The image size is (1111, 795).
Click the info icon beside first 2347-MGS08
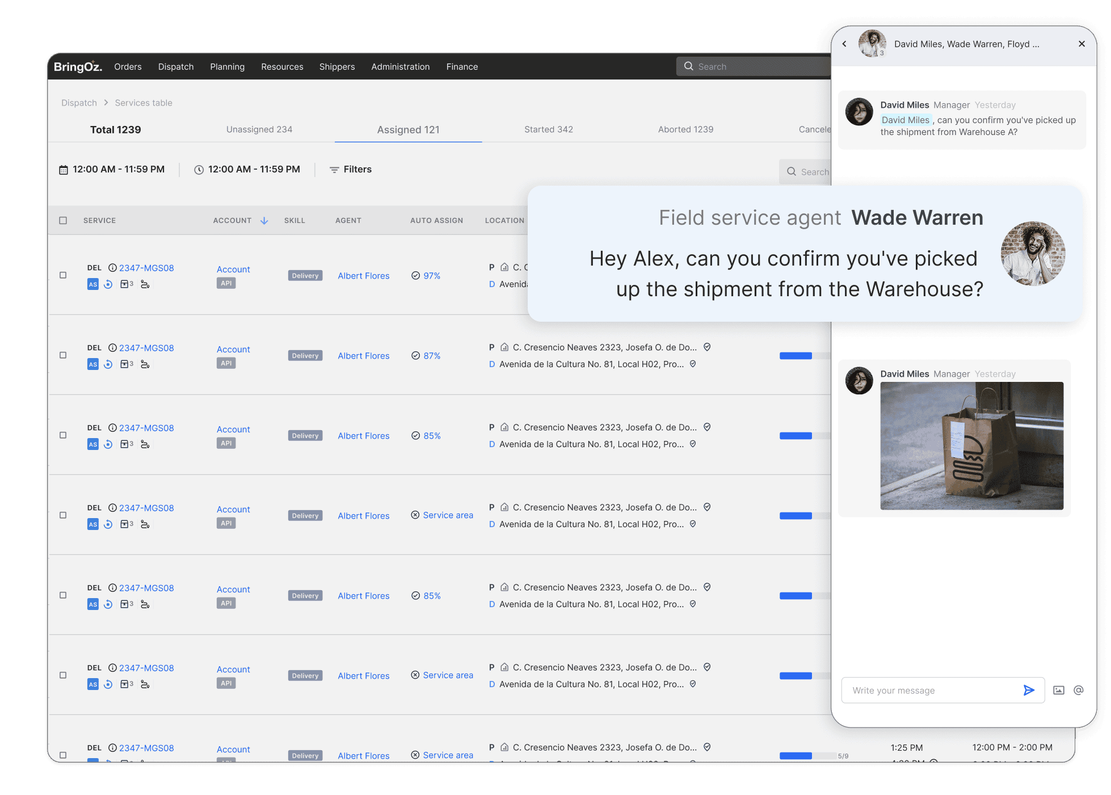112,268
